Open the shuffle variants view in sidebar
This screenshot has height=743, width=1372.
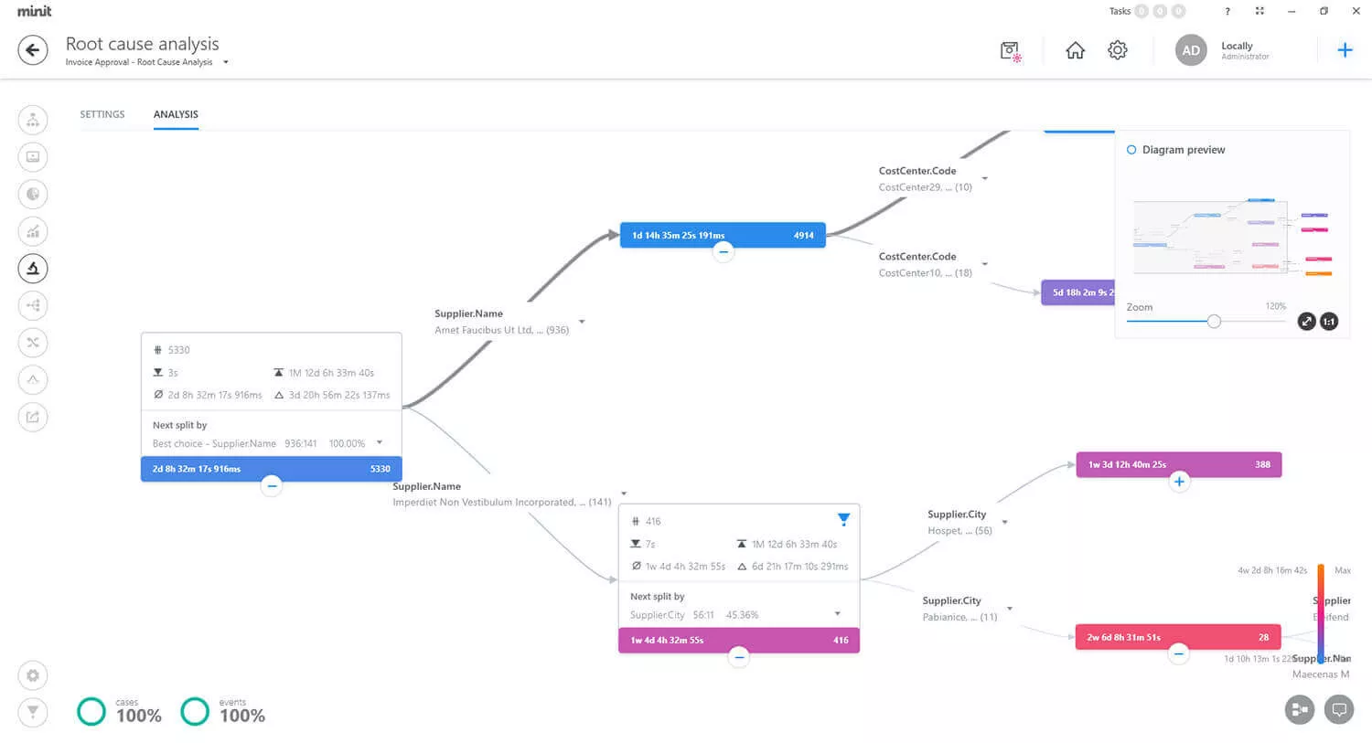pos(33,343)
